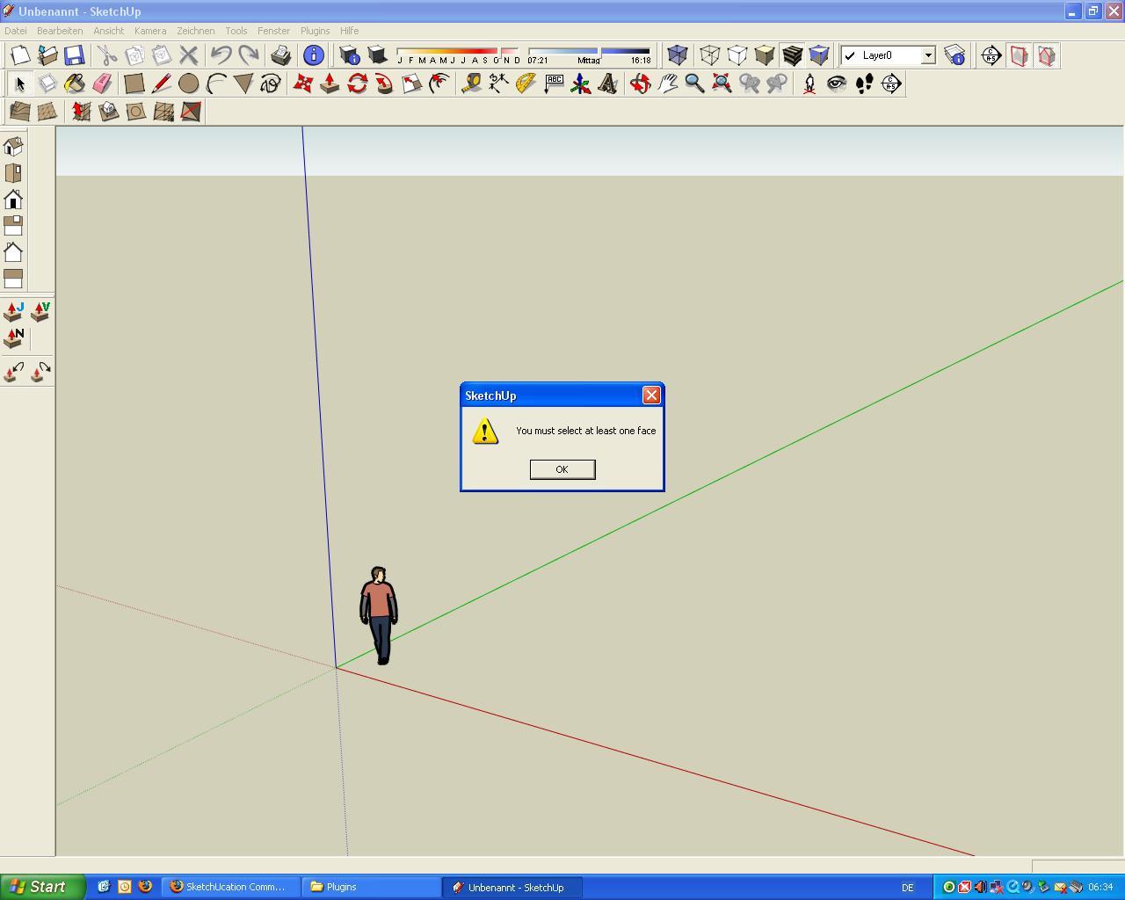Select the pink Eraser tool
This screenshot has height=900, width=1125.
(102, 83)
